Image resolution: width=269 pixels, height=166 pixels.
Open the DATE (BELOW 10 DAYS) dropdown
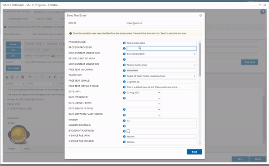pyautogui.click(x=159, y=110)
